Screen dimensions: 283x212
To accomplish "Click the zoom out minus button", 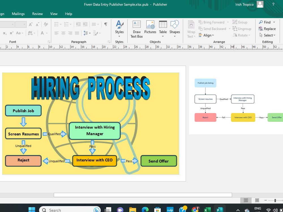I will [265, 200].
